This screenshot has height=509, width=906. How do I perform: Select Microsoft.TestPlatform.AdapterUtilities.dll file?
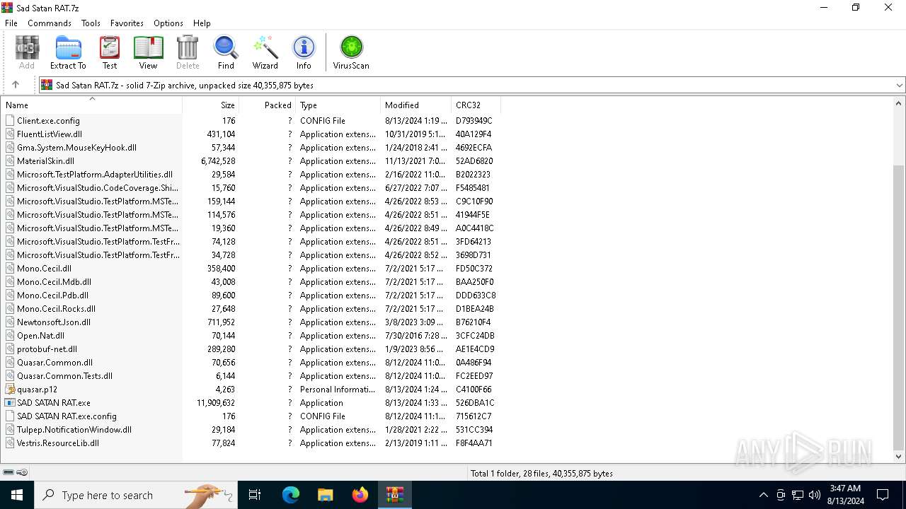[95, 175]
